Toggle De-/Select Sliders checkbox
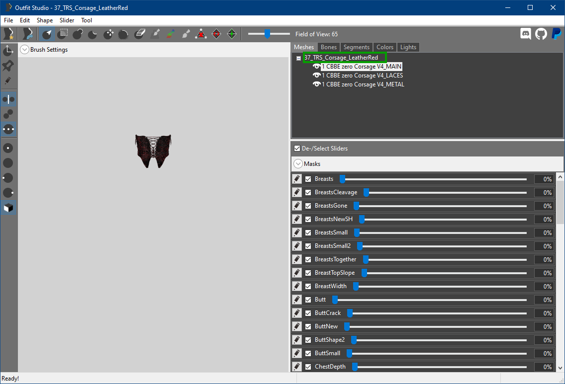Viewport: 565px width, 384px height. 297,148
